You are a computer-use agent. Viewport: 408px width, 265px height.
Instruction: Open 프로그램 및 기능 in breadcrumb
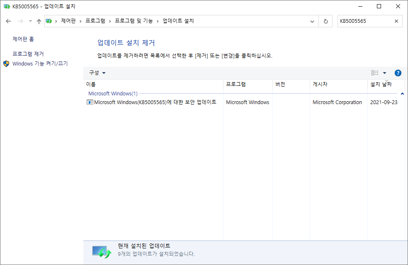coord(134,21)
